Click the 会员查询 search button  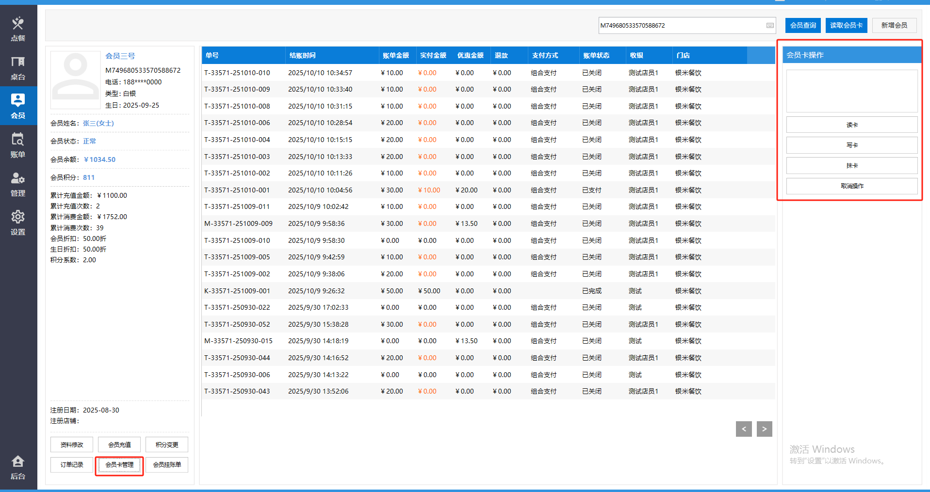click(x=803, y=25)
